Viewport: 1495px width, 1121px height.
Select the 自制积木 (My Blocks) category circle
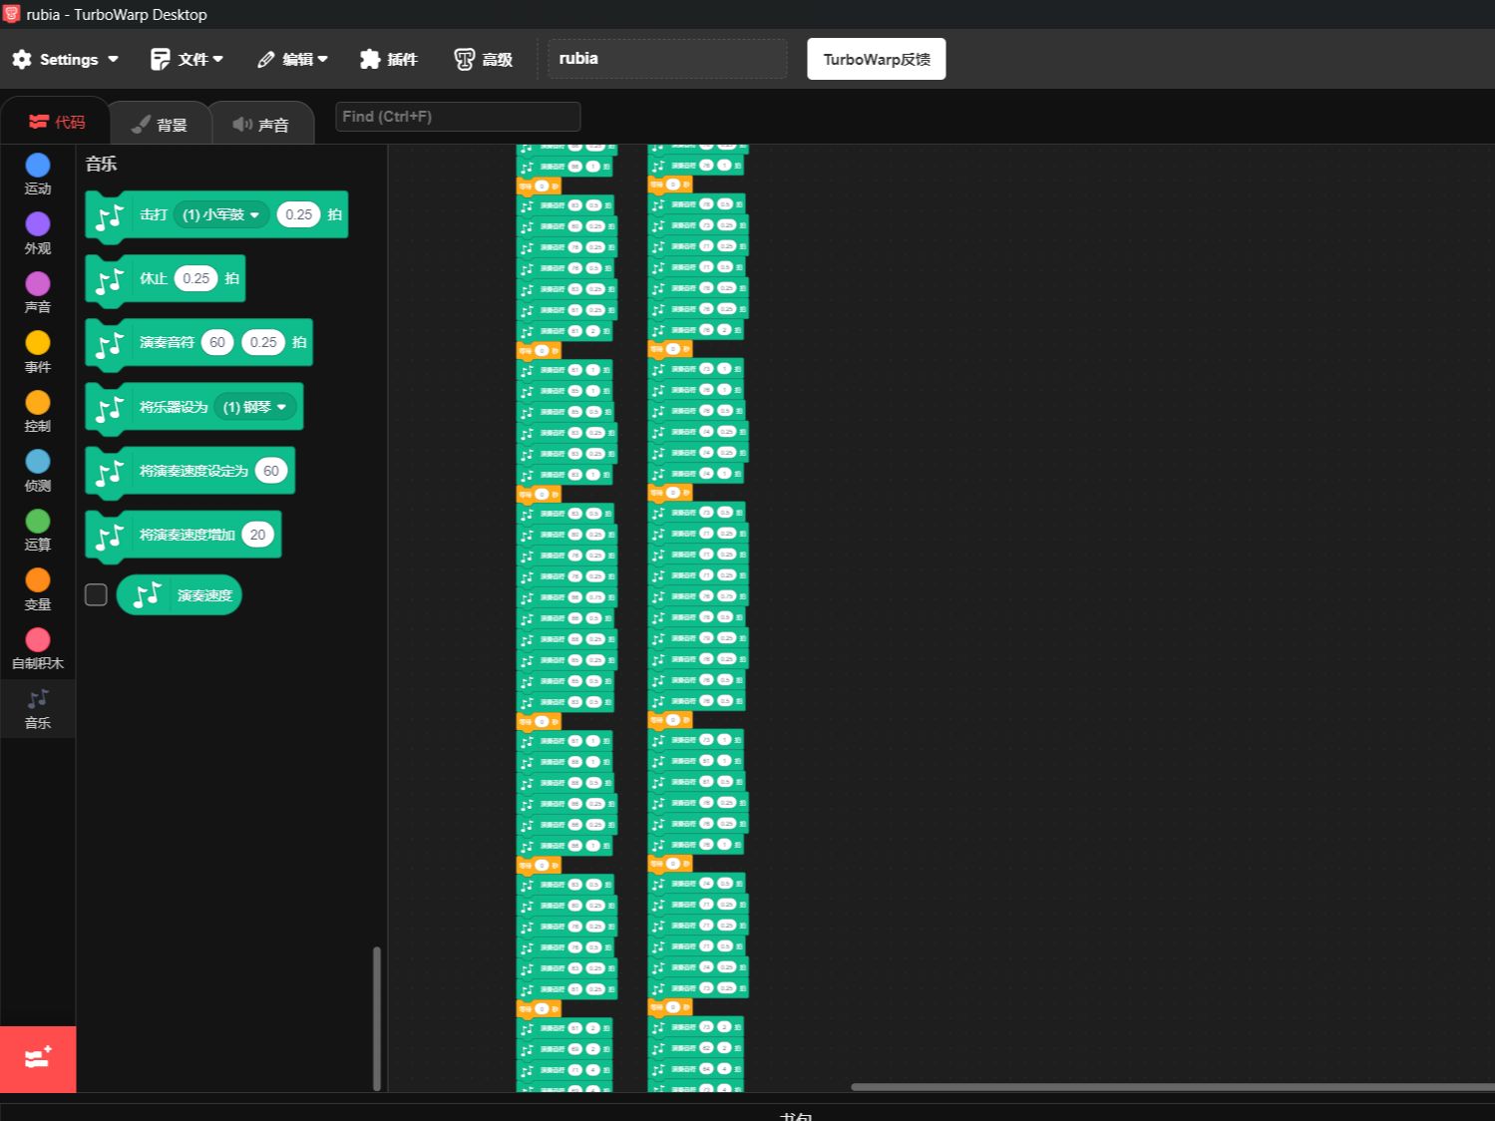point(38,639)
